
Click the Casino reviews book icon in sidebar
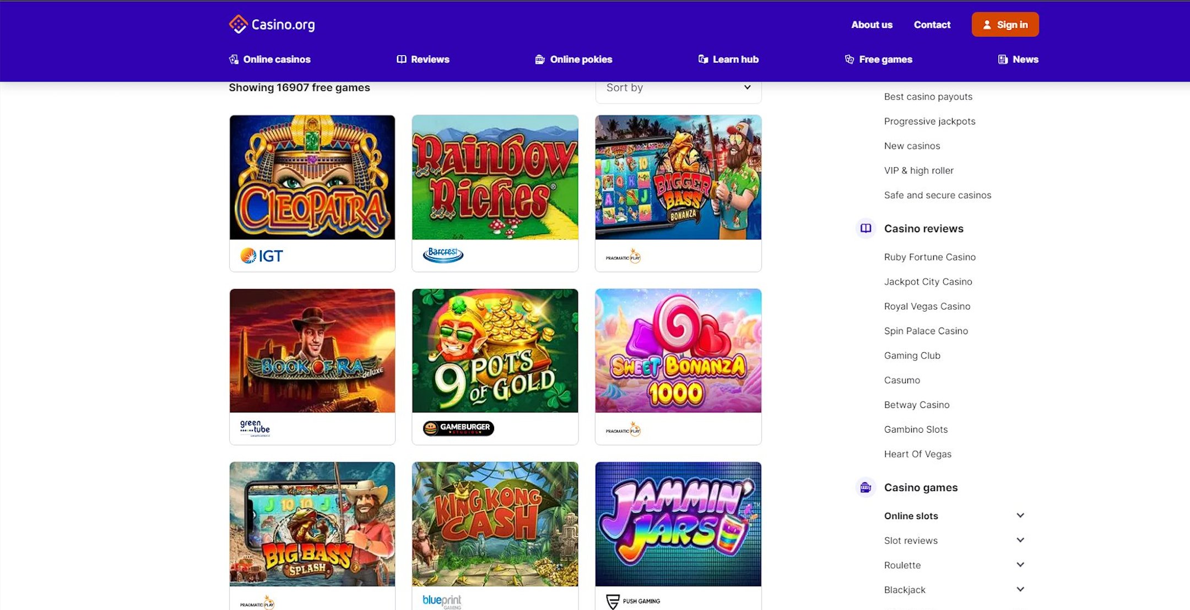[x=866, y=228]
